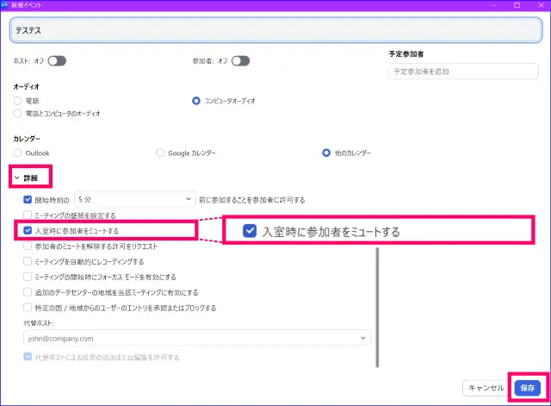Open the 5 分 start time dropdown

pyautogui.click(x=134, y=199)
